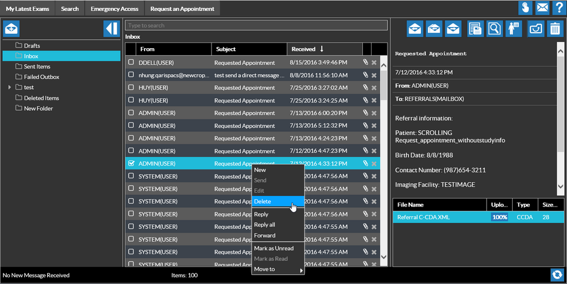Click the new message envelope icon
The height and width of the screenshot is (284, 567).
click(x=11, y=28)
